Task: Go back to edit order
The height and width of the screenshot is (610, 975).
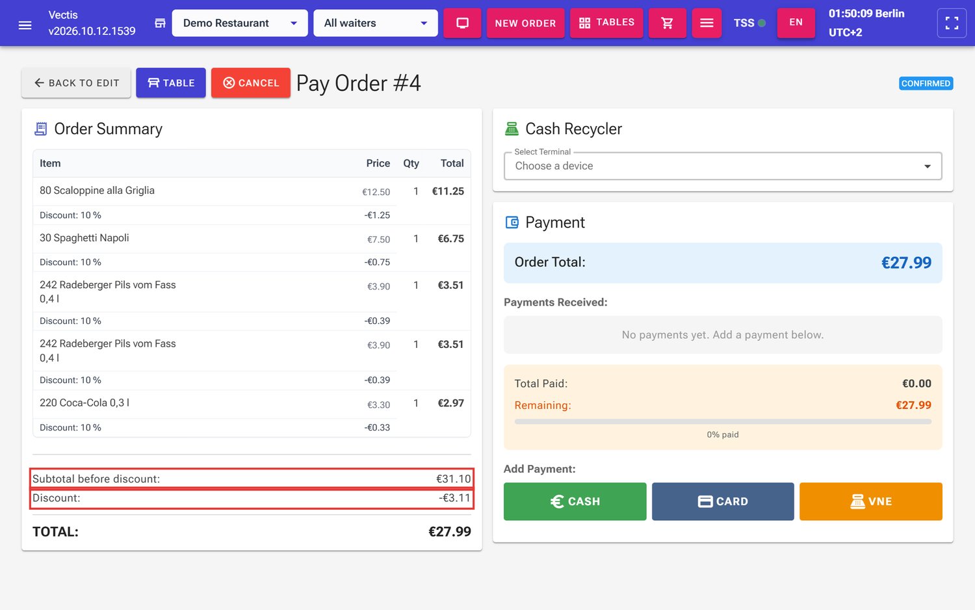Action: point(76,83)
